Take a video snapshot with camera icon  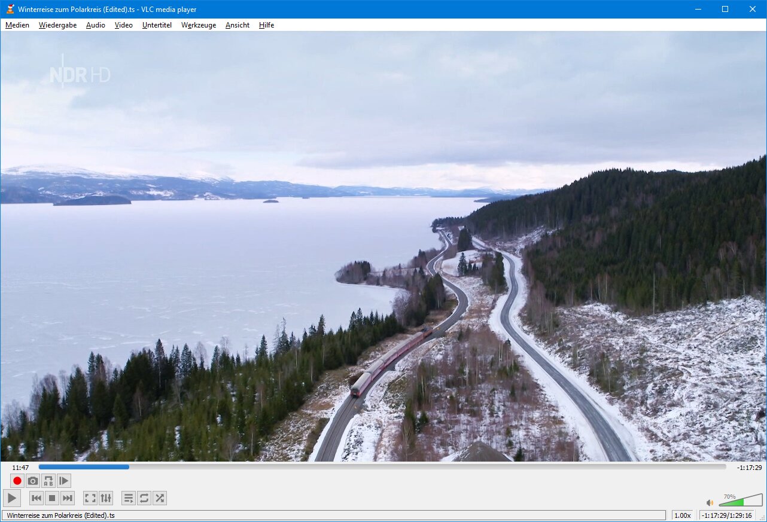33,481
